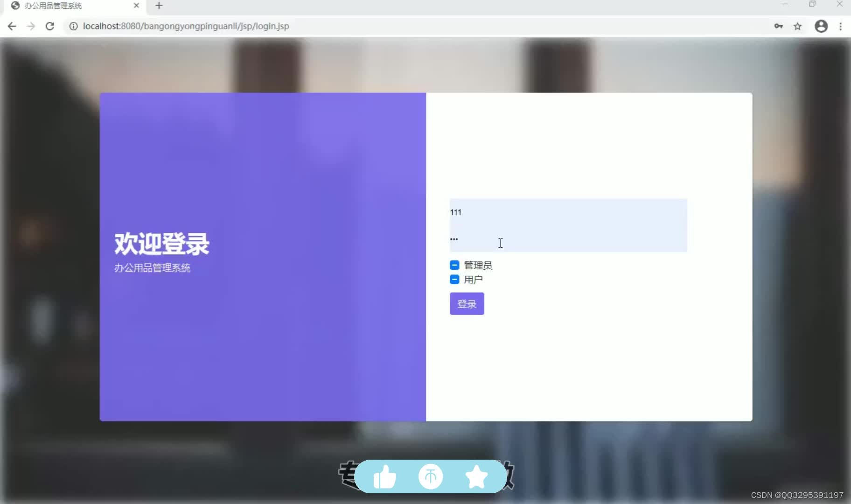The height and width of the screenshot is (504, 851).
Task: Reload the login page
Action: coord(50,26)
